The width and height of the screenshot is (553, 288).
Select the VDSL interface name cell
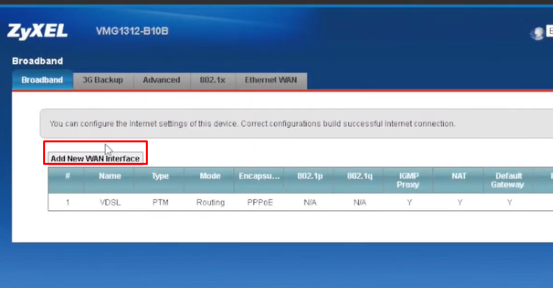tap(109, 203)
